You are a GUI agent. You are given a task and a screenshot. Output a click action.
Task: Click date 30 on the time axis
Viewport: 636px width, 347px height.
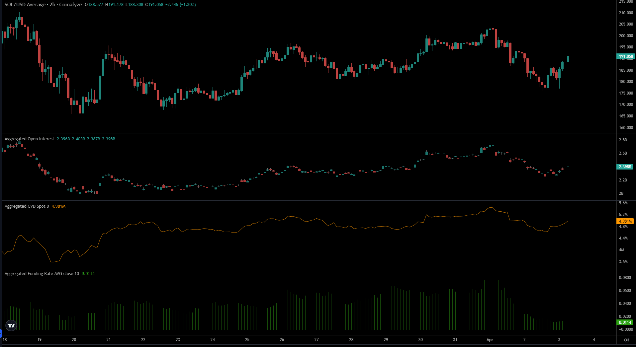coord(420,340)
